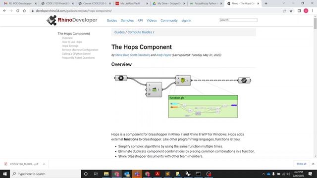Jump to How to use Hops section
317x178 pixels.
72,42
